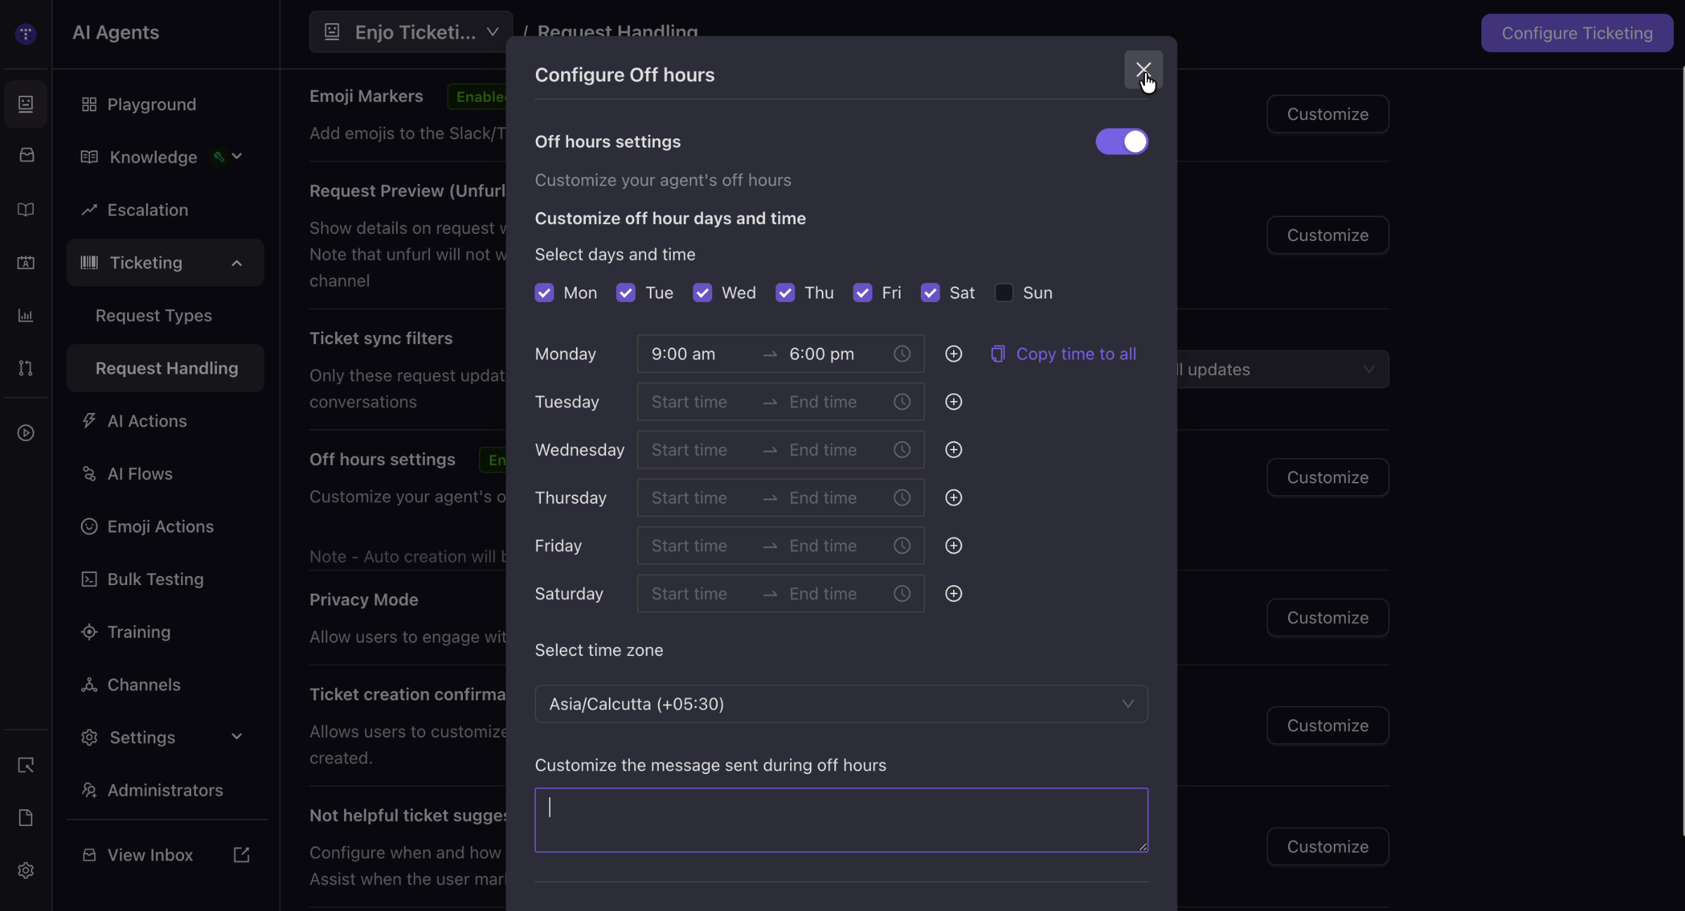Select Request Handling in sidebar

click(x=165, y=368)
